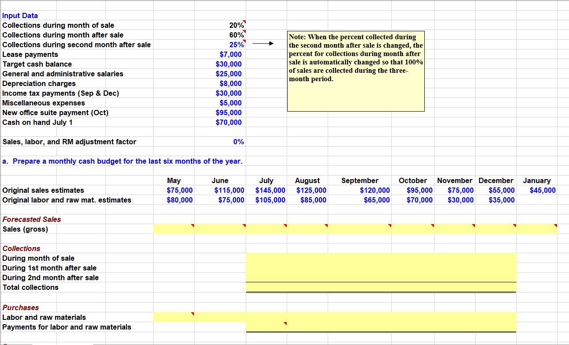Click the "During 1st month after sale" label

pos(49,268)
